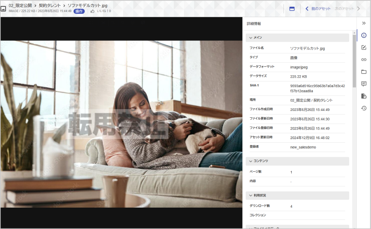Collapse the コンテンツ section
Image resolution: width=371 pixels, height=229 pixels.
coord(251,161)
